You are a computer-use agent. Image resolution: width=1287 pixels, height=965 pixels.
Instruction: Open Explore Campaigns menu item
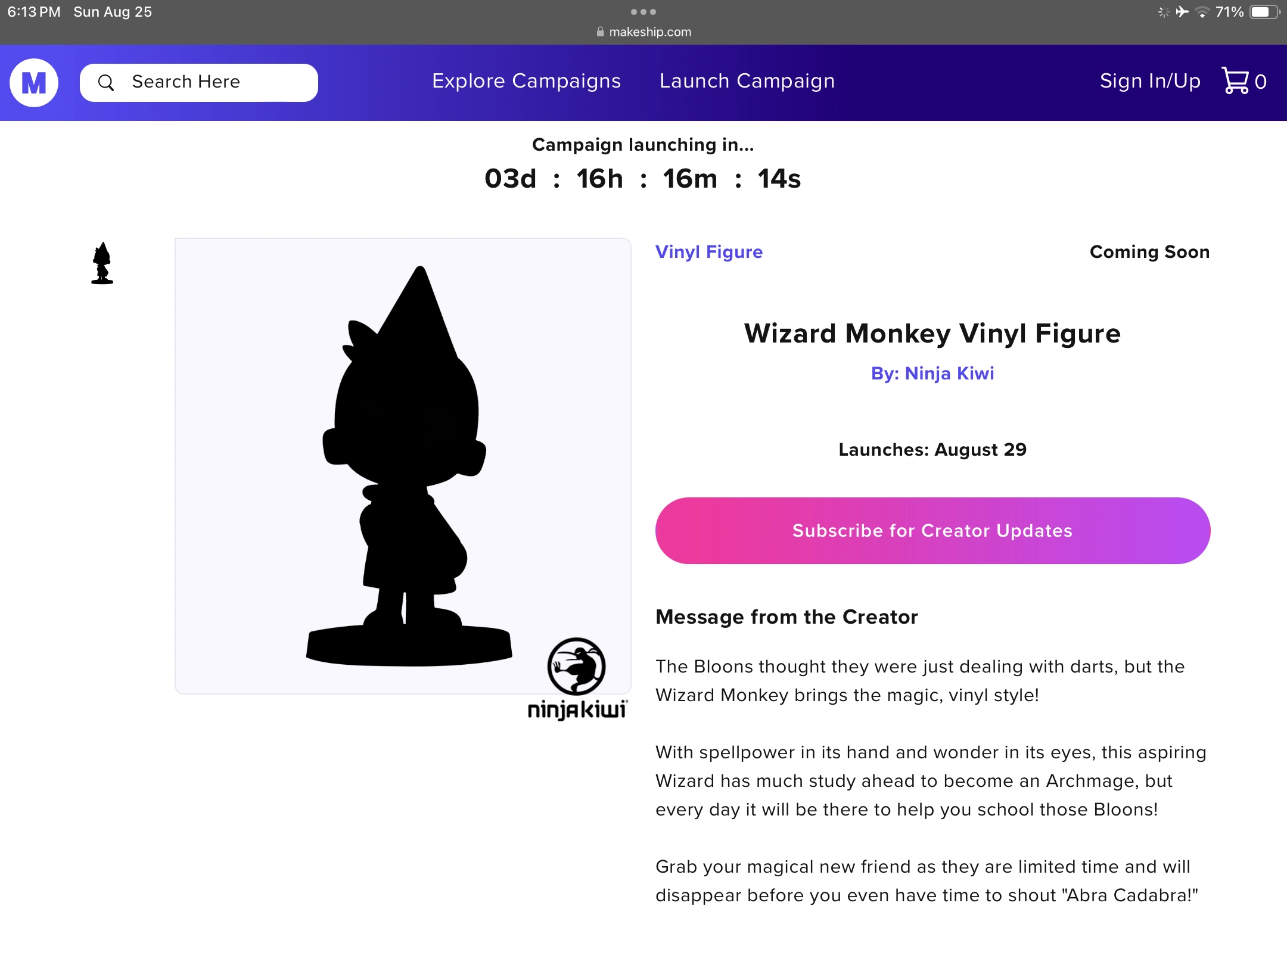(x=526, y=81)
